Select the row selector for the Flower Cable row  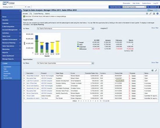(24, 96)
